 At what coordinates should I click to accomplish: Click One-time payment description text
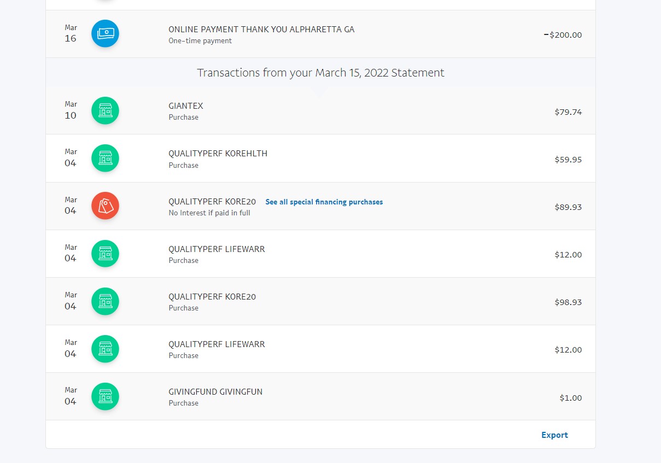click(200, 41)
